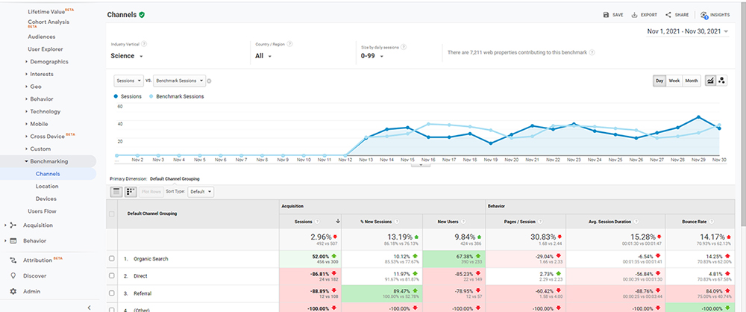Open help icon for Pages / Session
The image size is (746, 312).
[x=539, y=221]
